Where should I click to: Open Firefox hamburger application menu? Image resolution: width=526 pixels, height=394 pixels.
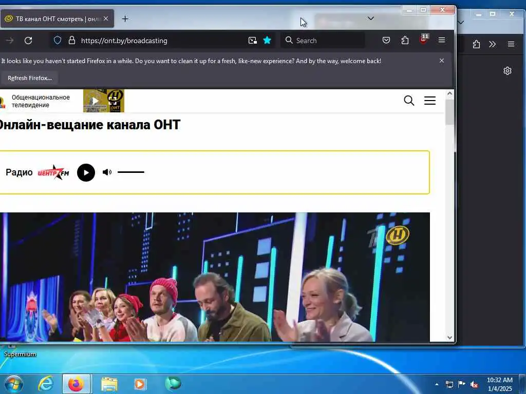pyautogui.click(x=442, y=40)
